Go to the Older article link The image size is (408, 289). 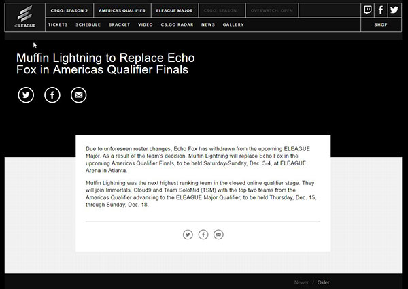[x=324, y=282]
